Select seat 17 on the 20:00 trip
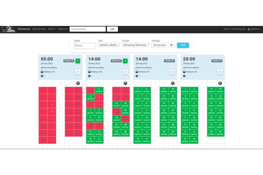 (211, 90)
